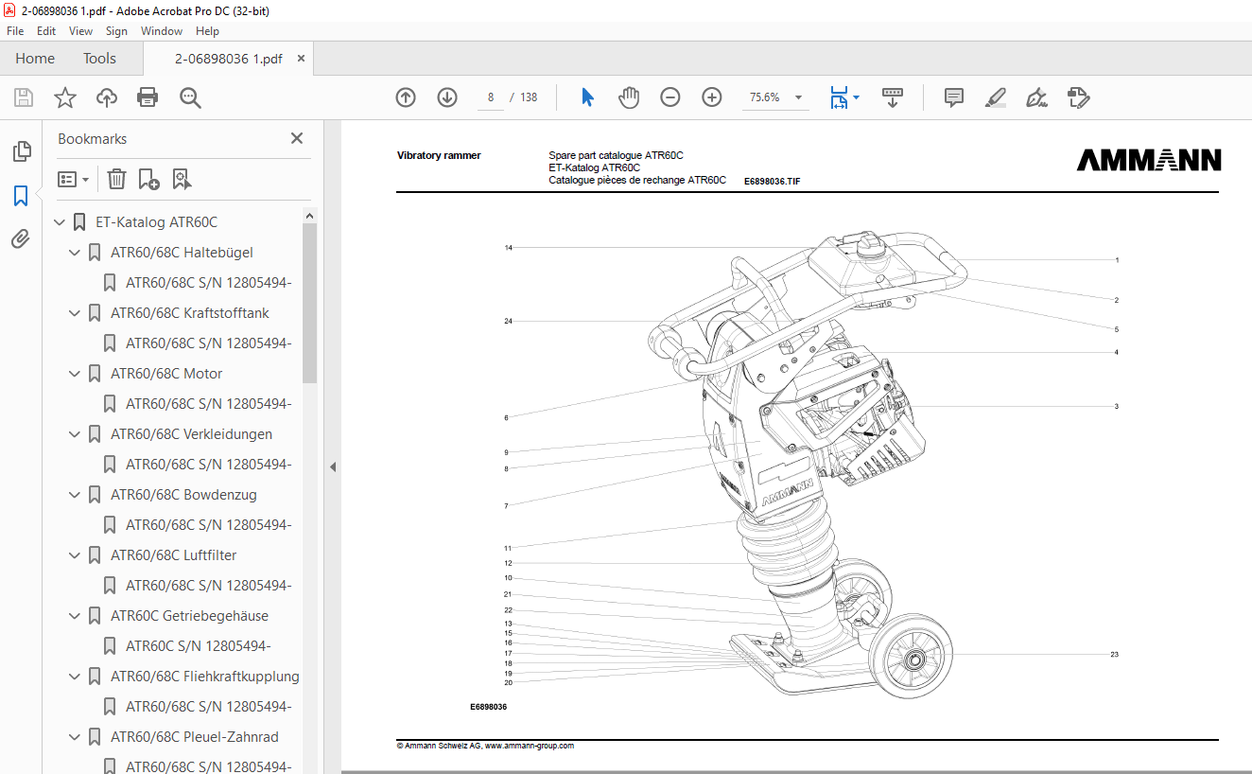
Task: Click the page number input field
Action: click(x=491, y=97)
